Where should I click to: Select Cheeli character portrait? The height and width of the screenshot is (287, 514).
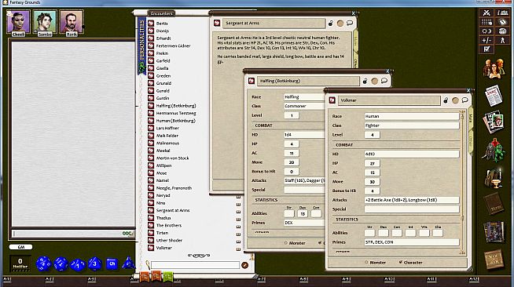[18, 22]
